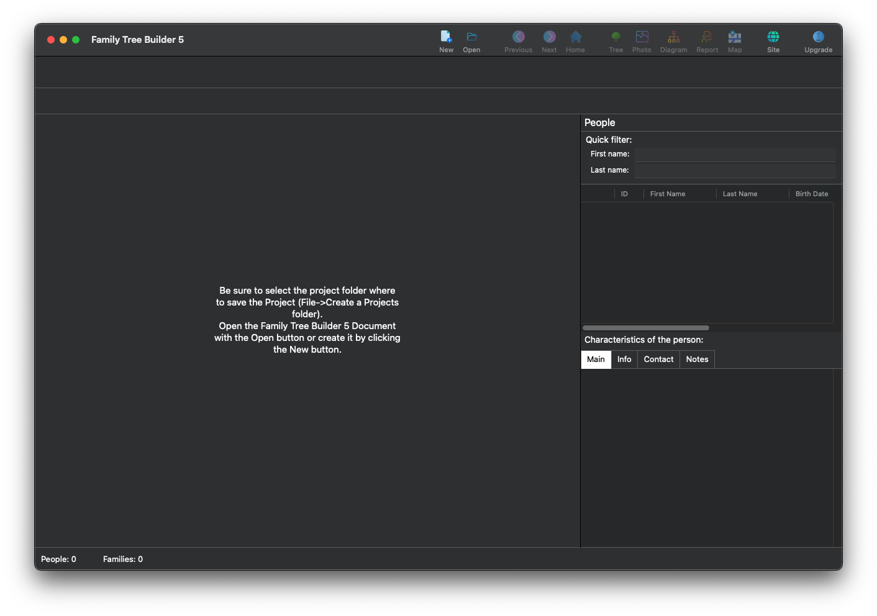Click the People panel heading

(599, 123)
